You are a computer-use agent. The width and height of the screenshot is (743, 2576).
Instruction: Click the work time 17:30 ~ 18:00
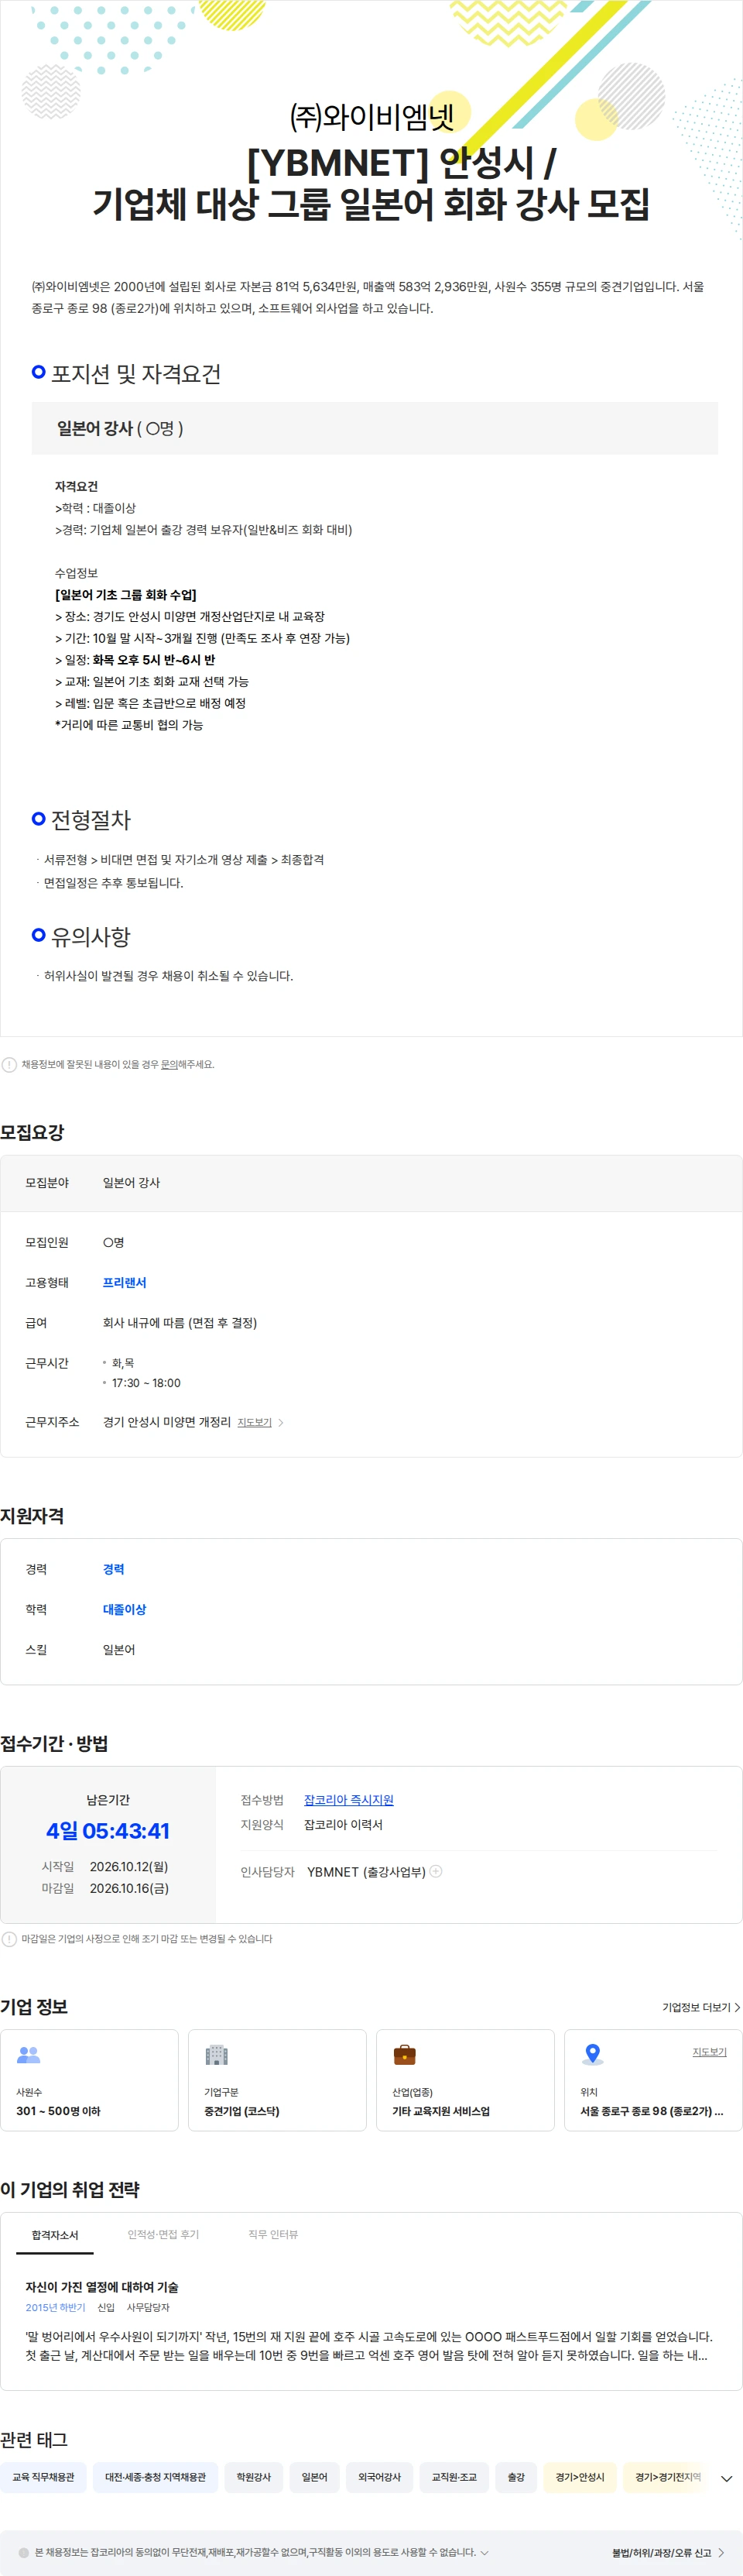tap(146, 1383)
